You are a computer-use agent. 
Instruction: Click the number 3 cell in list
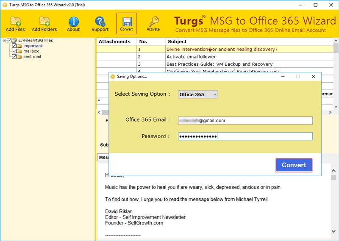pyautogui.click(x=151, y=64)
